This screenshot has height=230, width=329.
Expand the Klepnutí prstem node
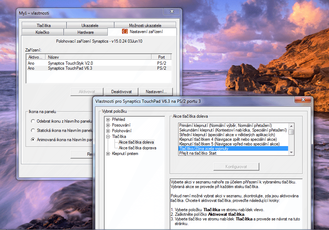pos(108,154)
